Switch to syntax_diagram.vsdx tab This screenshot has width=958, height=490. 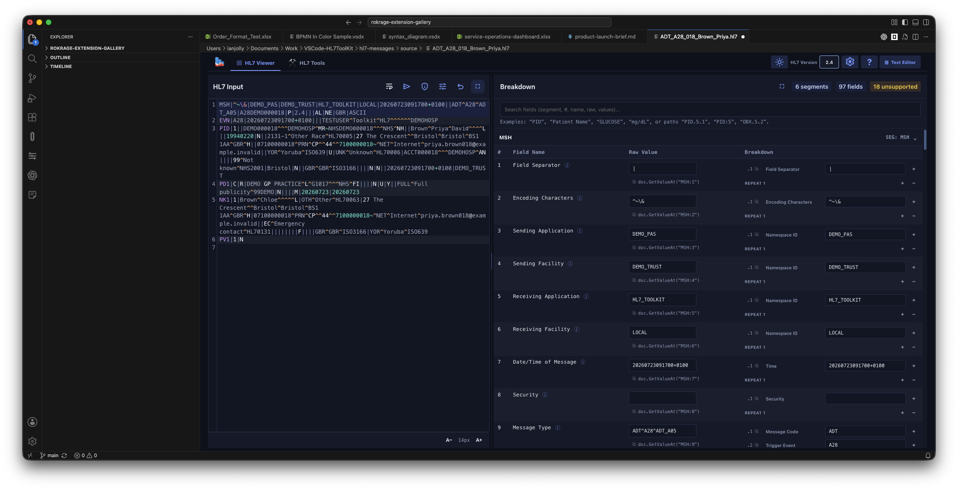[x=414, y=37]
